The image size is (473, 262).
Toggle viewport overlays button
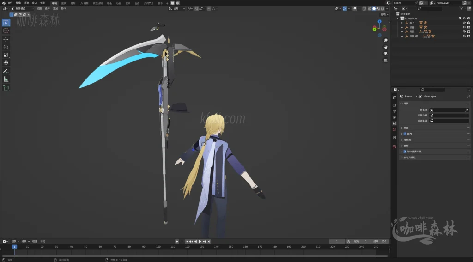(354, 9)
